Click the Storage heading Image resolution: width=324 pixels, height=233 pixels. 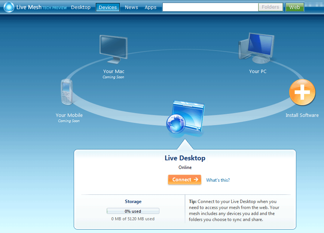tap(133, 202)
